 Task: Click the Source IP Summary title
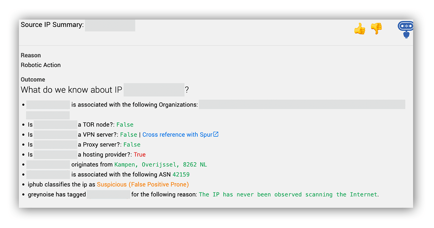point(52,25)
